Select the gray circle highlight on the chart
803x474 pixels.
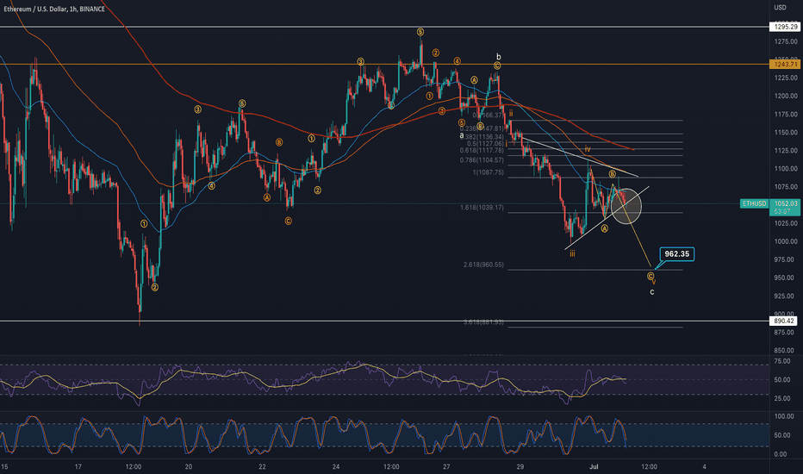tap(626, 206)
